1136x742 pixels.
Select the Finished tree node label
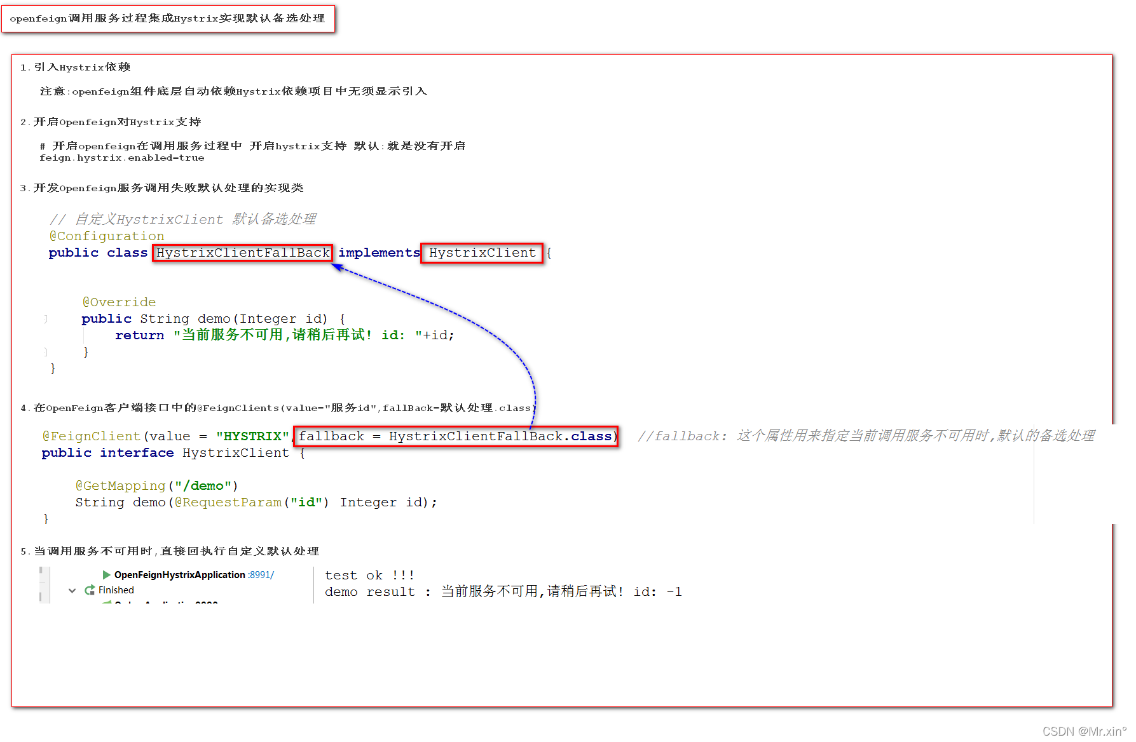116,590
